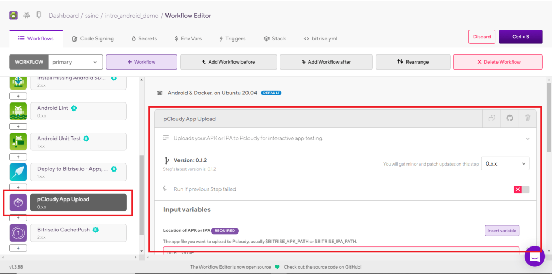Image resolution: width=552 pixels, height=274 pixels.
Task: Open the bitrise.yml tab
Action: [320, 39]
